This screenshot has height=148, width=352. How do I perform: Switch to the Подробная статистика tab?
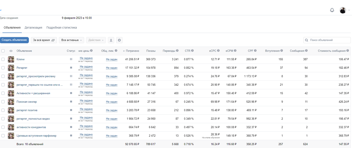pos(62,27)
